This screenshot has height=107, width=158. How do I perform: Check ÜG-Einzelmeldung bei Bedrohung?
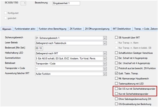coord(116,104)
